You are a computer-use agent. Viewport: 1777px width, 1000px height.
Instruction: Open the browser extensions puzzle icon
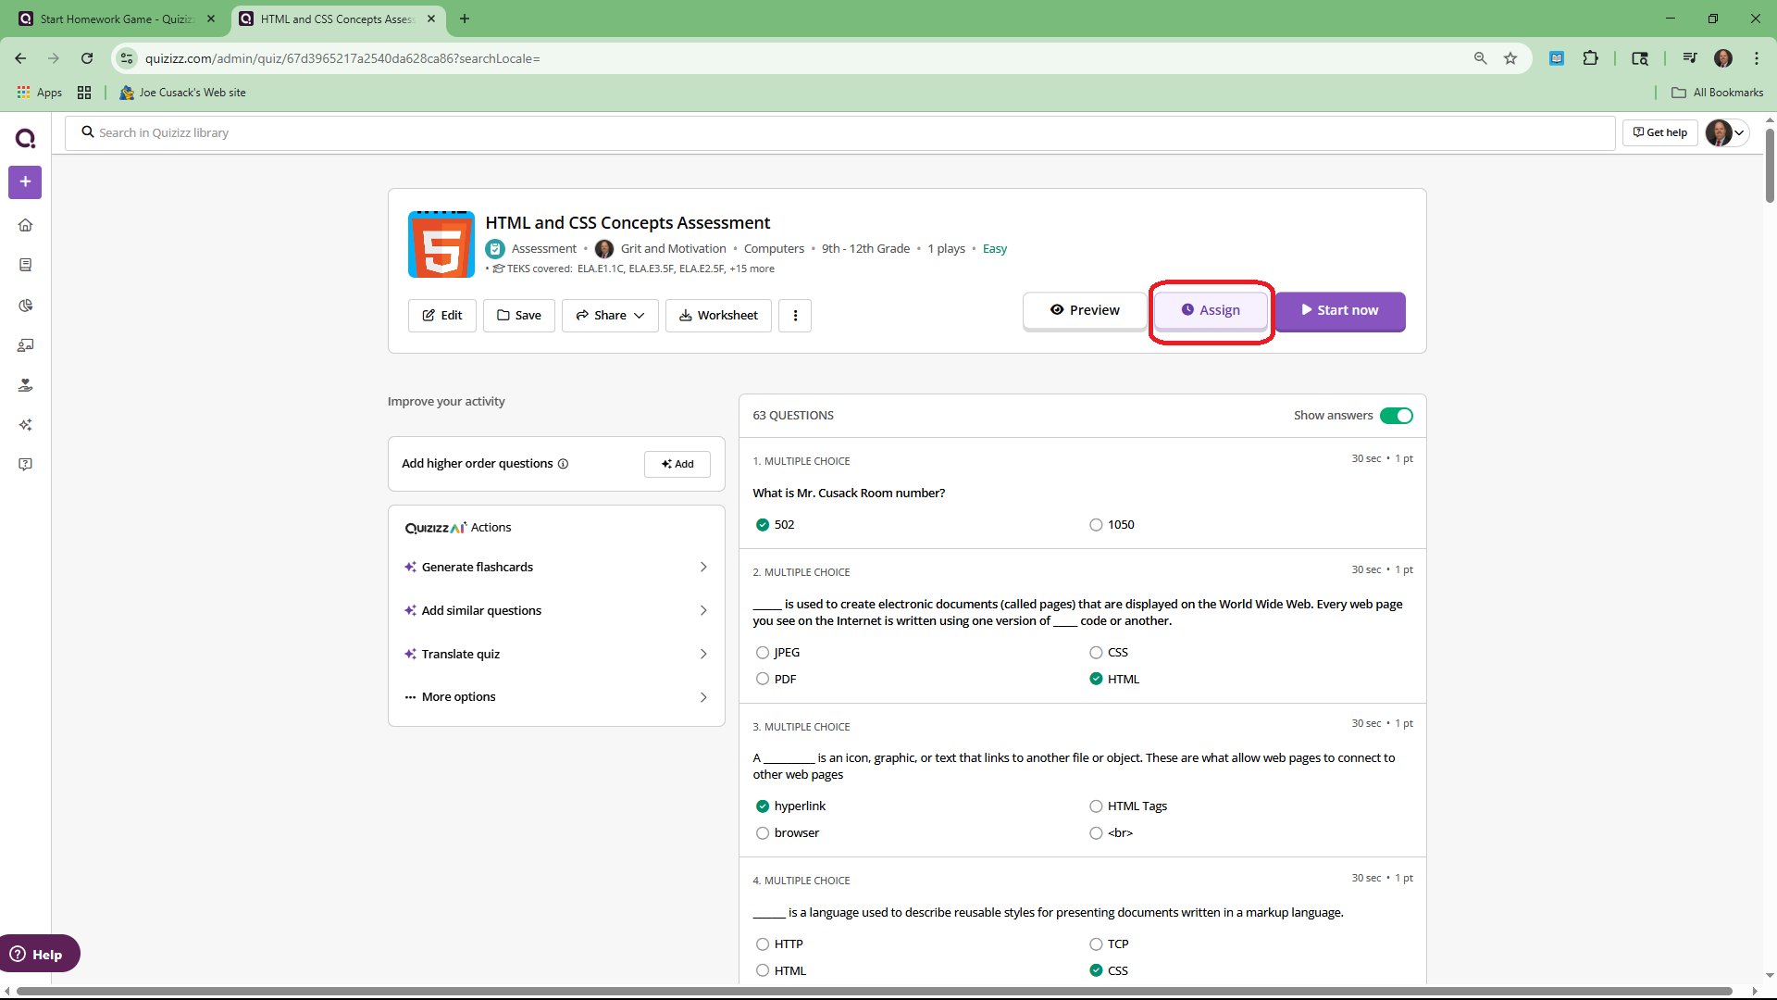1590,58
